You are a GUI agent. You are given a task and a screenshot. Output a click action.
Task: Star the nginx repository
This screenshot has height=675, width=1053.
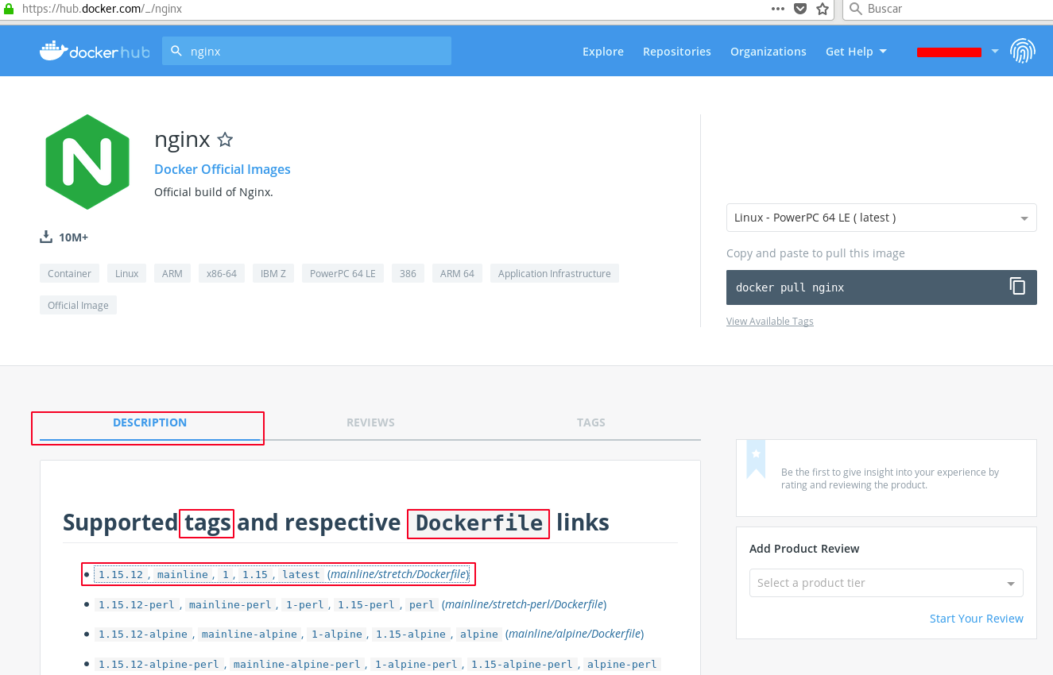point(225,141)
